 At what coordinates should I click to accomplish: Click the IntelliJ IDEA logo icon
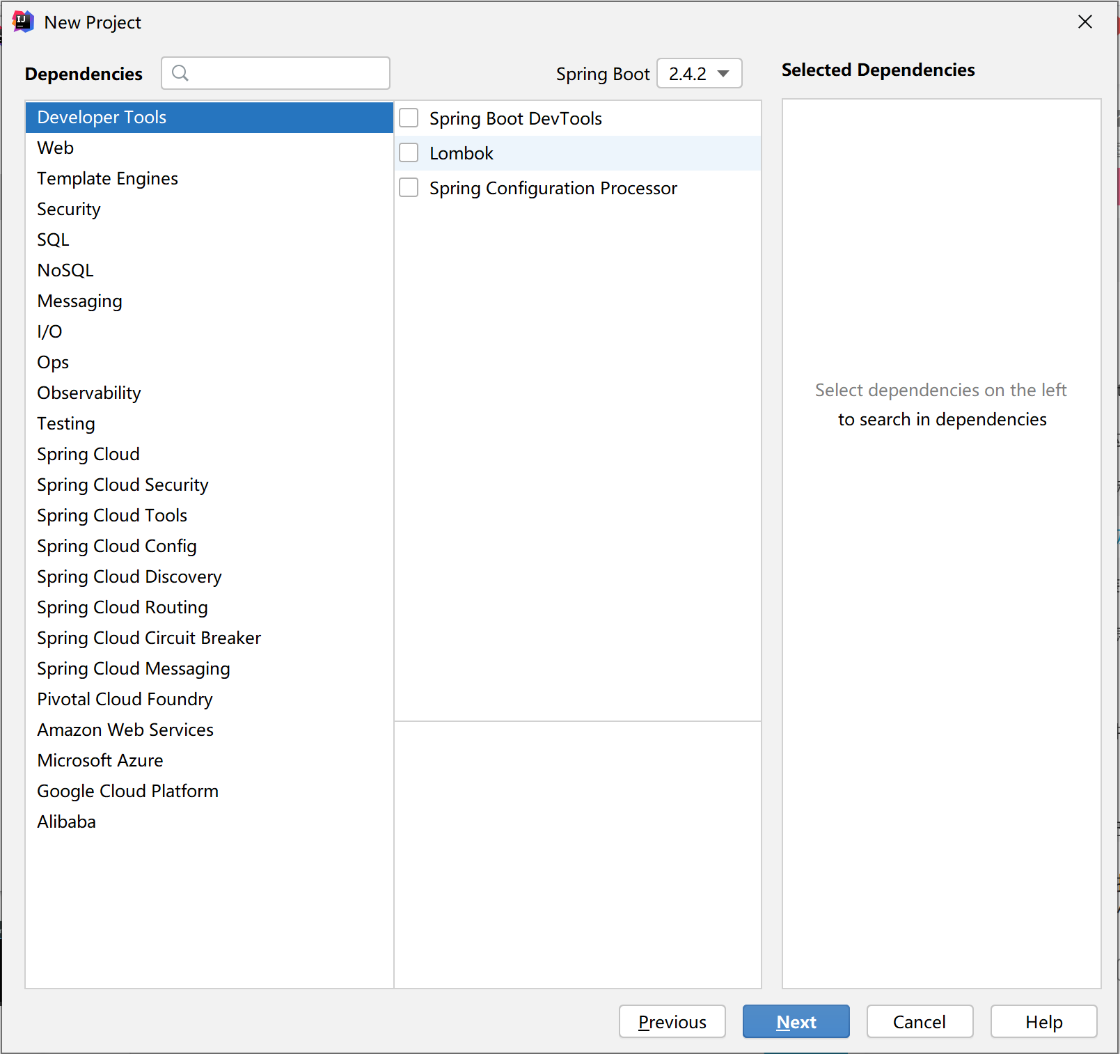(23, 22)
